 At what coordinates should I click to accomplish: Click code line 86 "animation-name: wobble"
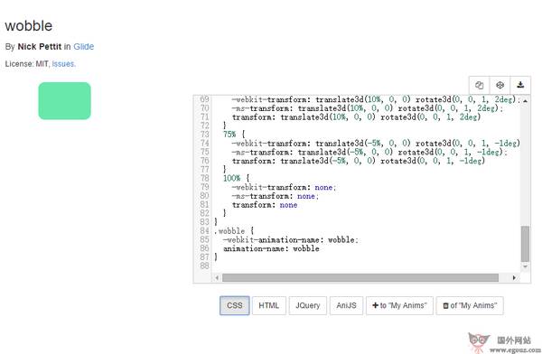[271, 248]
